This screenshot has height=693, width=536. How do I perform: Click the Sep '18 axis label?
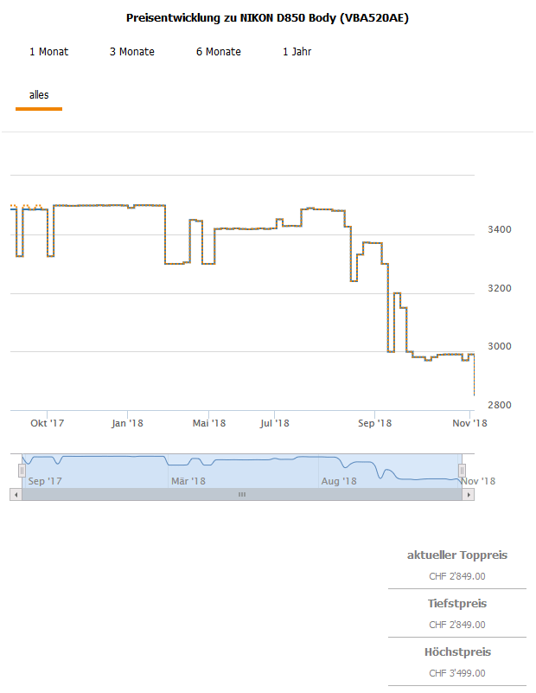pyautogui.click(x=375, y=423)
